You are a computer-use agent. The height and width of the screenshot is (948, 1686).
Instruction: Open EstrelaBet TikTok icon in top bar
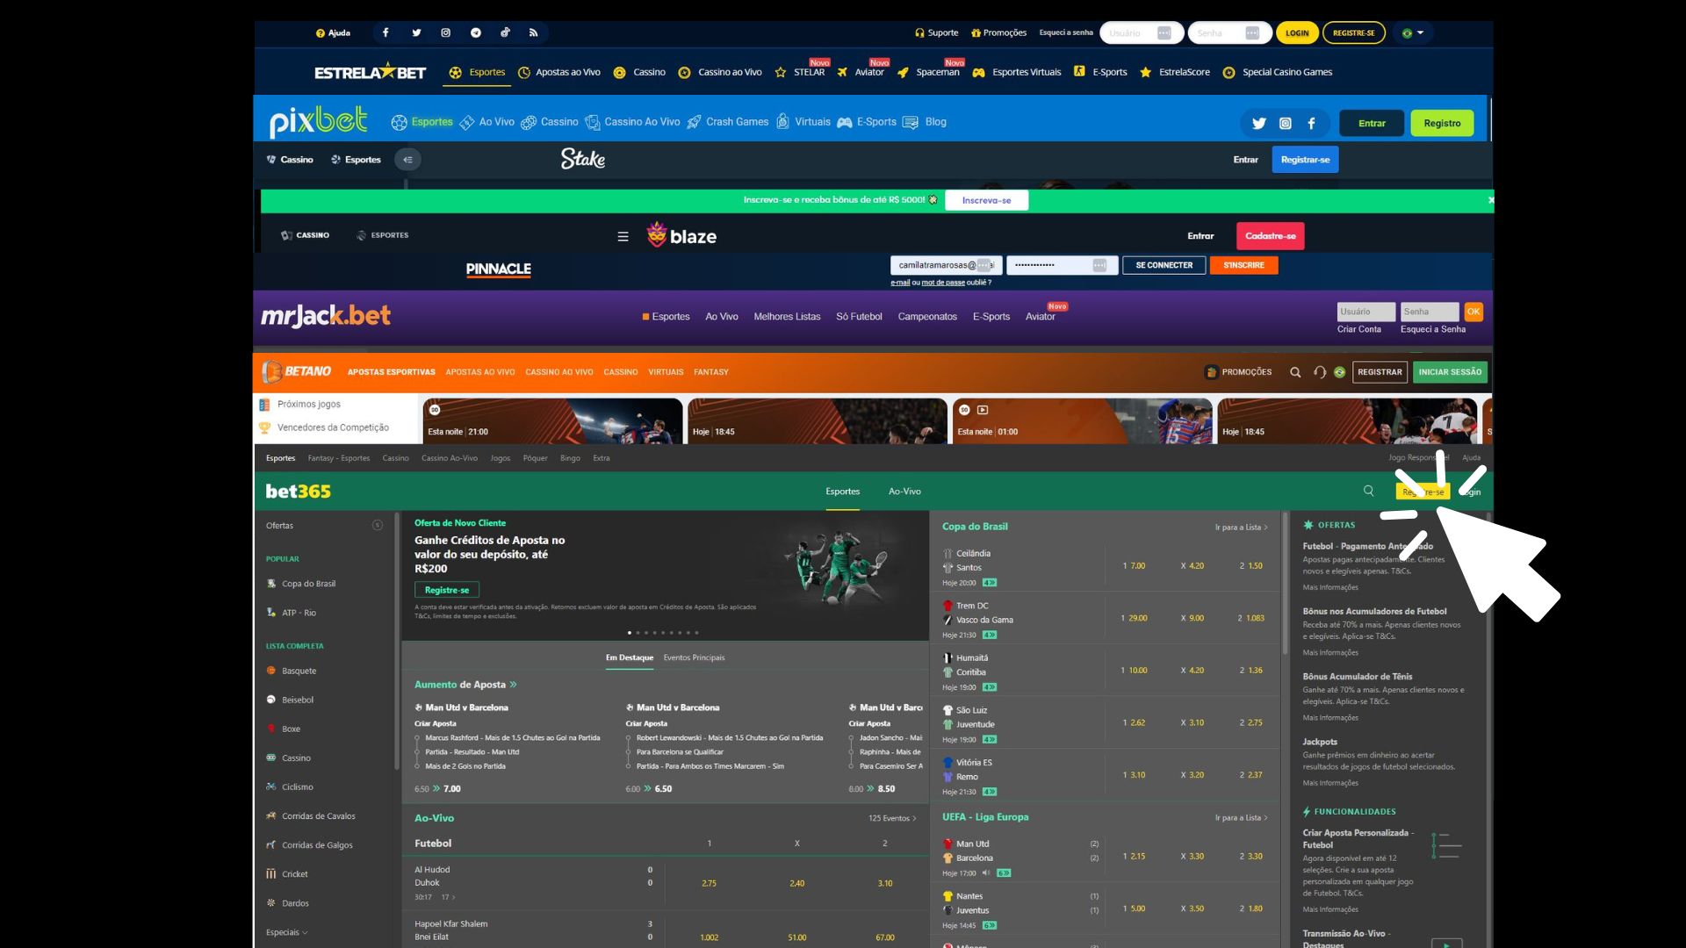(x=505, y=32)
